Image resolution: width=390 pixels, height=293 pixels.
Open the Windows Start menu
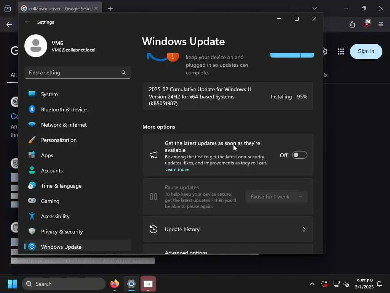13,284
